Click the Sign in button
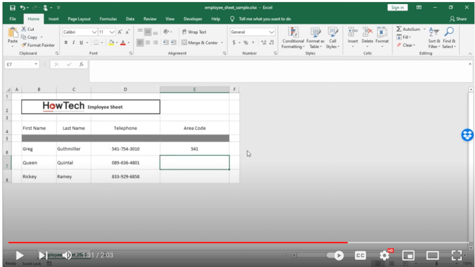Viewport: 475px width, 267px height. (x=397, y=7)
